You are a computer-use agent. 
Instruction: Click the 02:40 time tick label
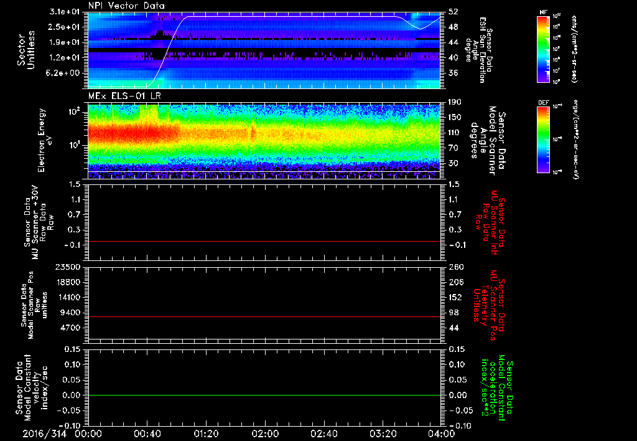point(323,434)
